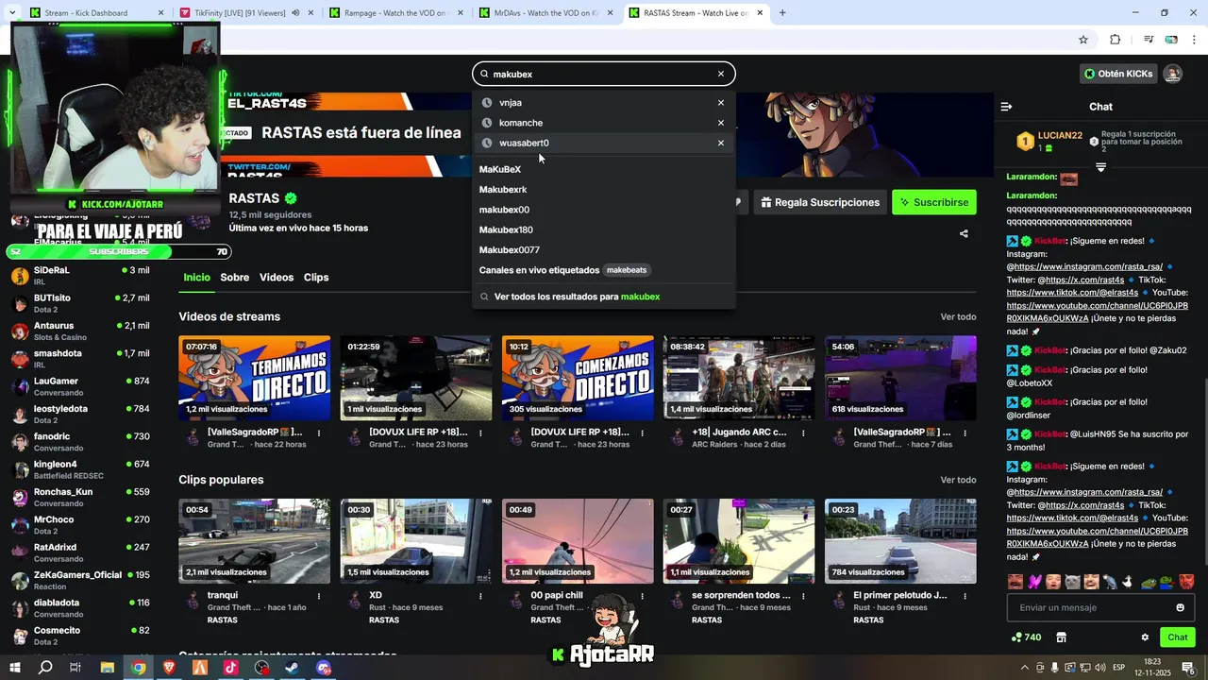This screenshot has width=1208, height=680.
Task: Select MaKuBeX search suggestion
Action: point(604,169)
